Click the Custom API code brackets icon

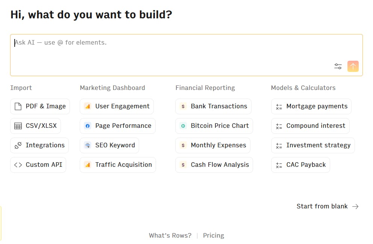18,165
